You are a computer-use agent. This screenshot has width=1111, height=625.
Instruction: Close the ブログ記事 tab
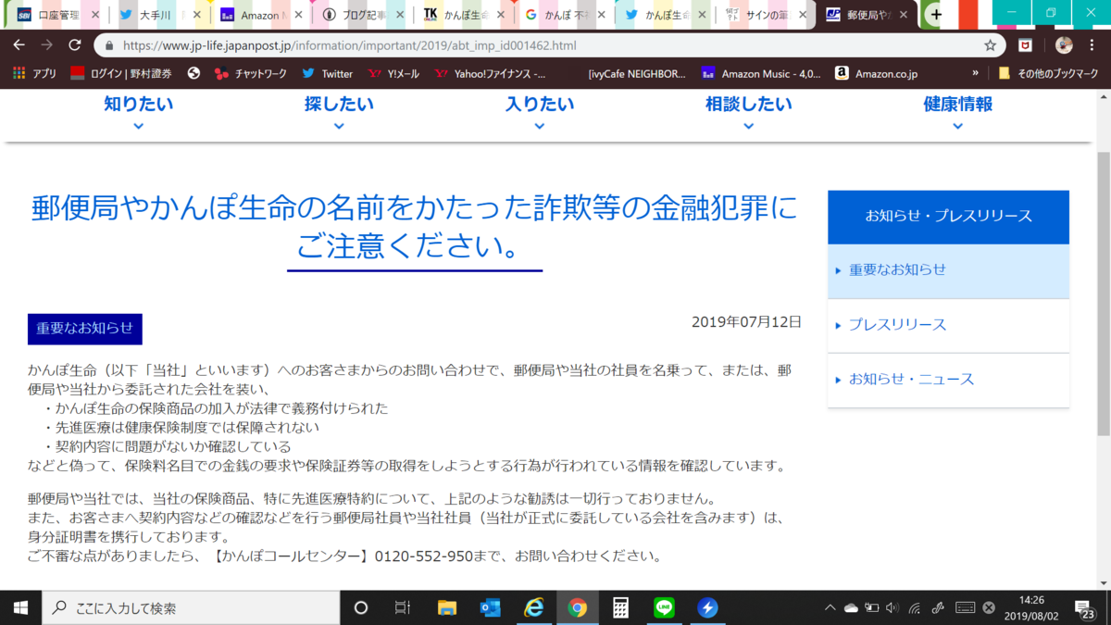coord(398,15)
